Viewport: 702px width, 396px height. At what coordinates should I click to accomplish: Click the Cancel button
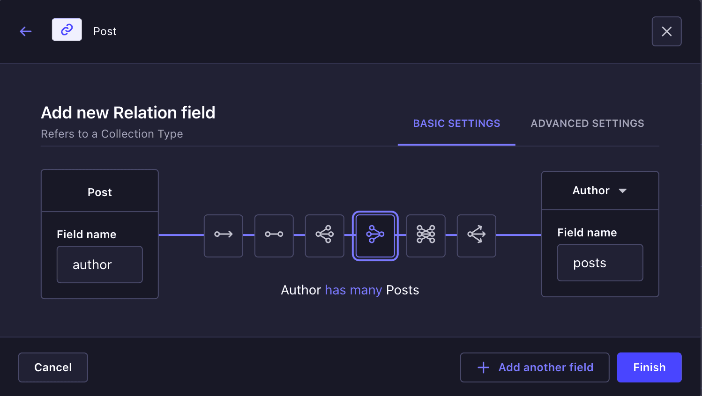point(53,367)
